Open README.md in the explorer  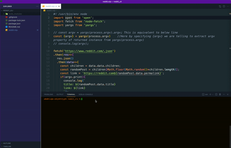tap(14, 27)
